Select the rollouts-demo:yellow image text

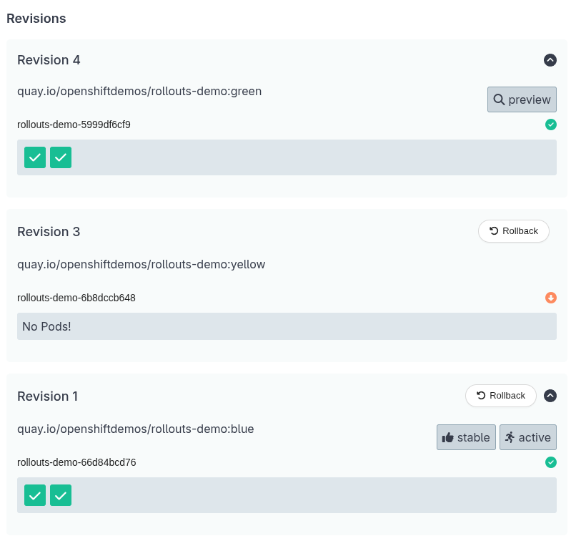point(141,264)
